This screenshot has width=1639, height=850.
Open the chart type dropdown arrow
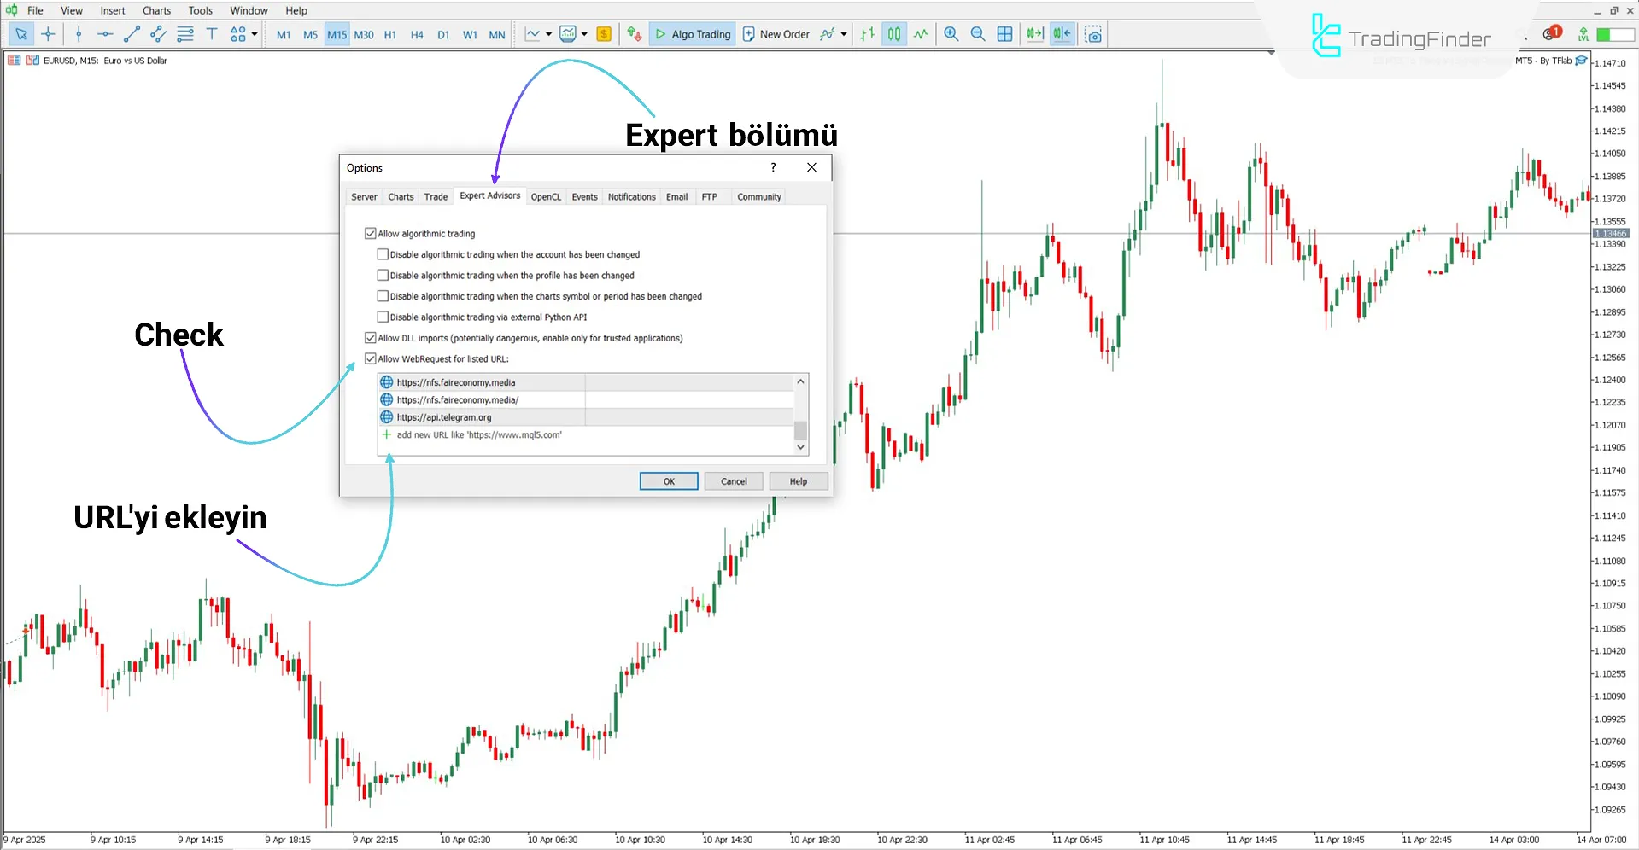pyautogui.click(x=548, y=34)
